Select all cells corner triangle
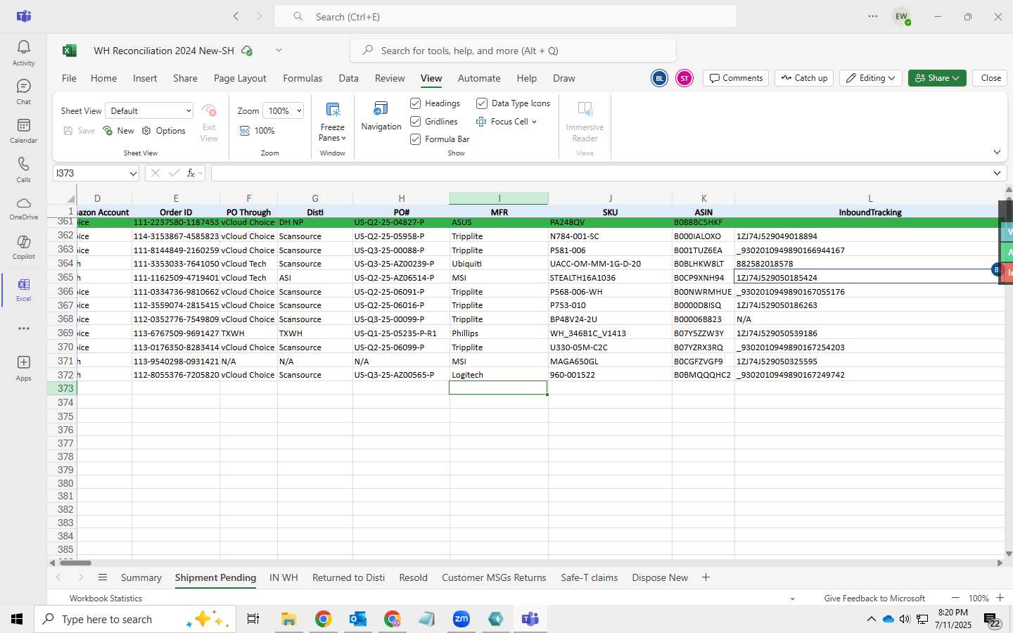The height and width of the screenshot is (633, 1013). 70,199
